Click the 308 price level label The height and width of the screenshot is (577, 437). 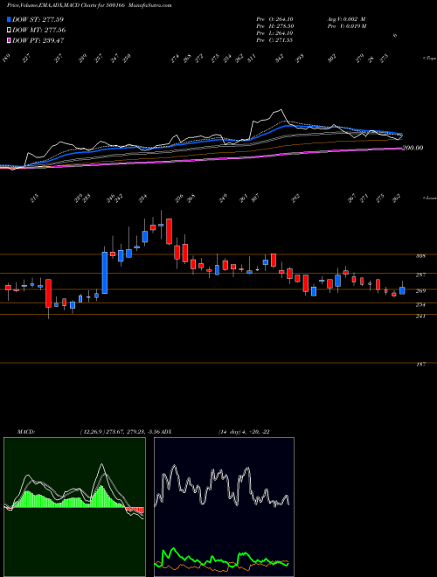pyautogui.click(x=421, y=256)
